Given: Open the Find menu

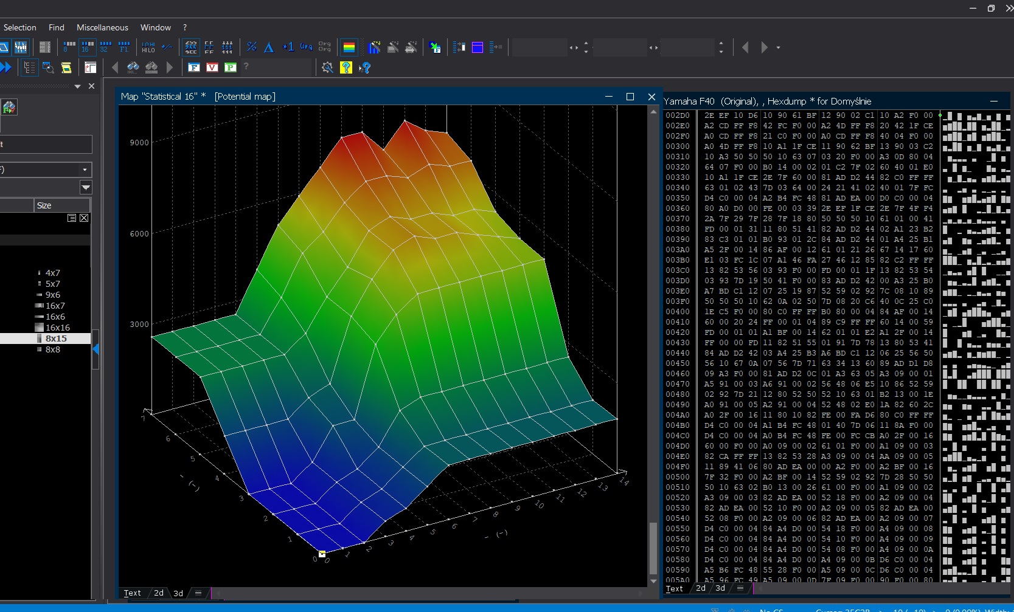Looking at the screenshot, I should click(x=57, y=27).
